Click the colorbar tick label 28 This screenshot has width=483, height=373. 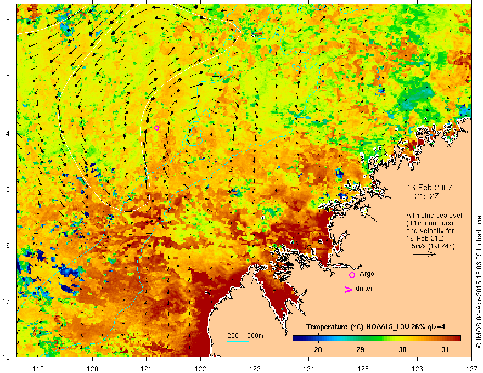coord(318,349)
